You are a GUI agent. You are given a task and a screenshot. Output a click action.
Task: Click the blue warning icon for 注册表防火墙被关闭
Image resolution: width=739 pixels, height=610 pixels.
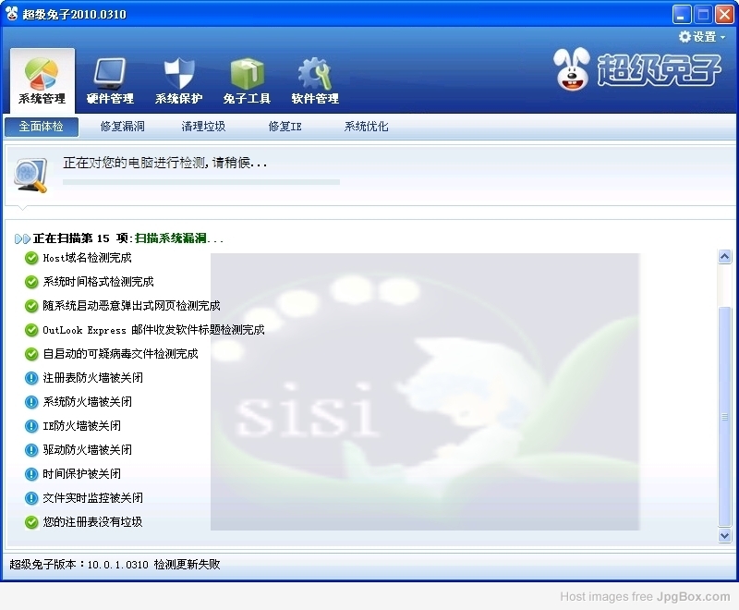coord(31,378)
